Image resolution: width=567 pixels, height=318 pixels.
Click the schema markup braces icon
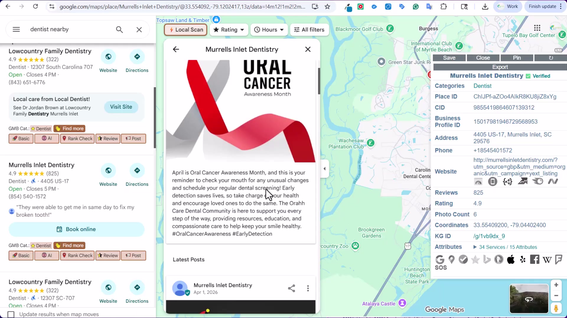coord(507,182)
